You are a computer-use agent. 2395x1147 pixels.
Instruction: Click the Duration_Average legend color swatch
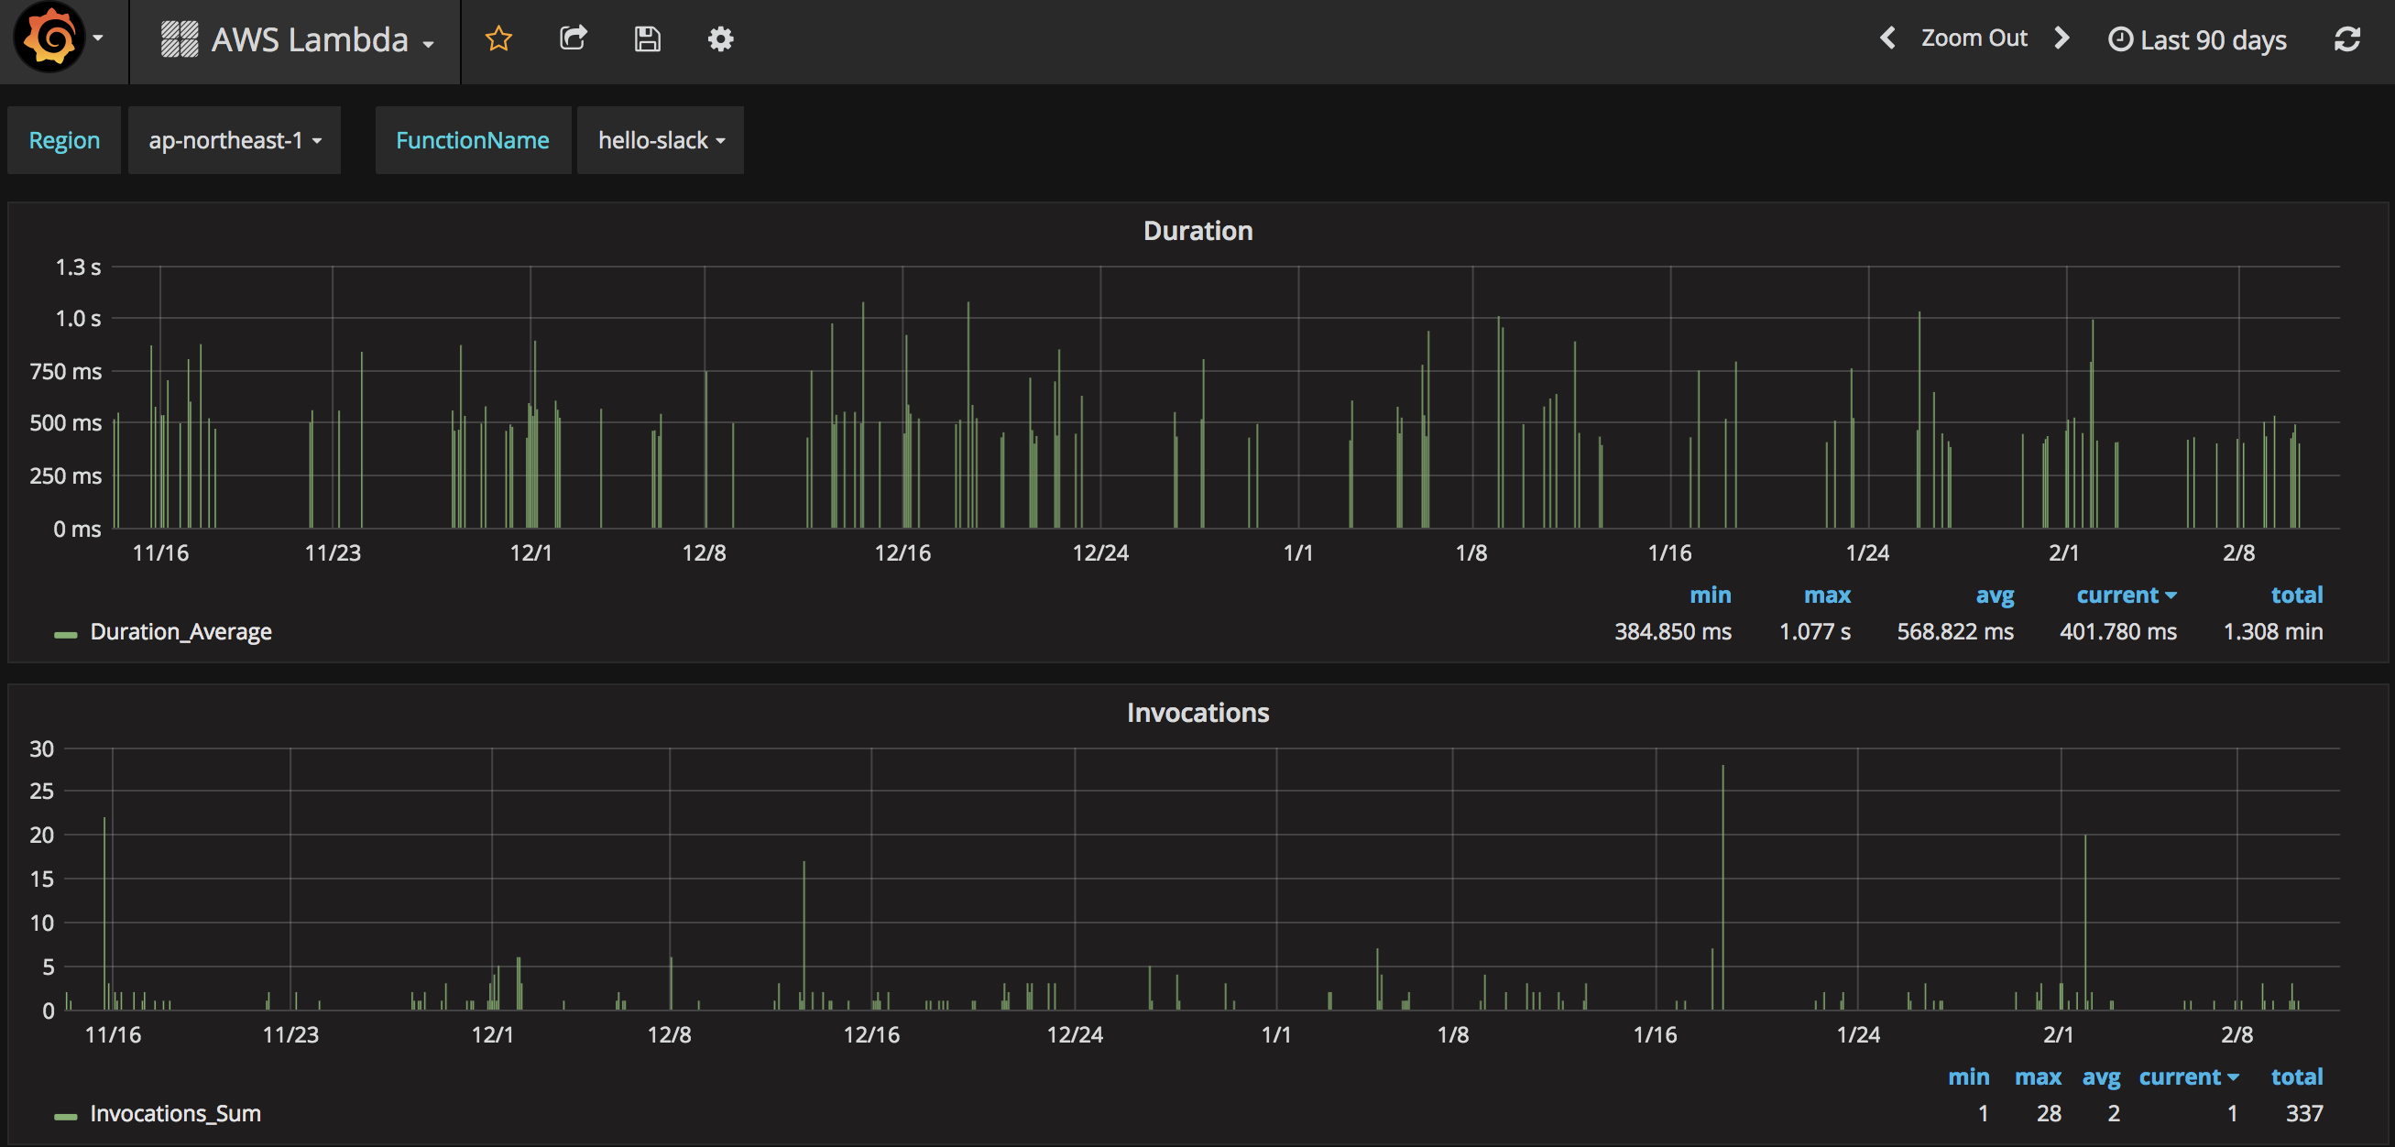(65, 634)
